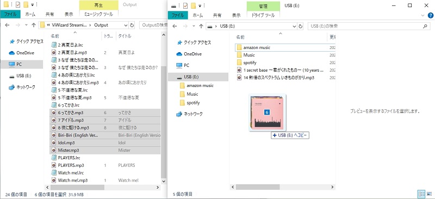Open ミュージック ツール tab in Output window
Screen dimensions: 435x199
pyautogui.click(x=99, y=14)
